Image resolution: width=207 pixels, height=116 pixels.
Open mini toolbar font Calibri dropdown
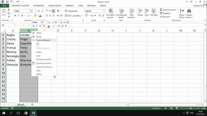tap(40, 23)
